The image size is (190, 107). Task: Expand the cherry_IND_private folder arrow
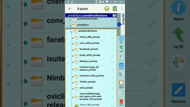[73, 38]
